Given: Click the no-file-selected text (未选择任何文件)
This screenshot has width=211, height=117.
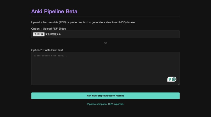Looking at the screenshot, I should (53, 34).
